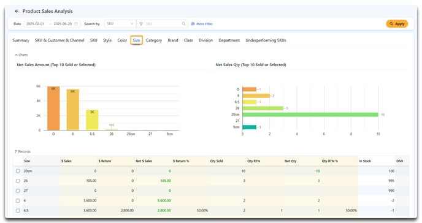This screenshot has width=422, height=223.
Task: Switch to the Summary tab
Action: (21, 40)
